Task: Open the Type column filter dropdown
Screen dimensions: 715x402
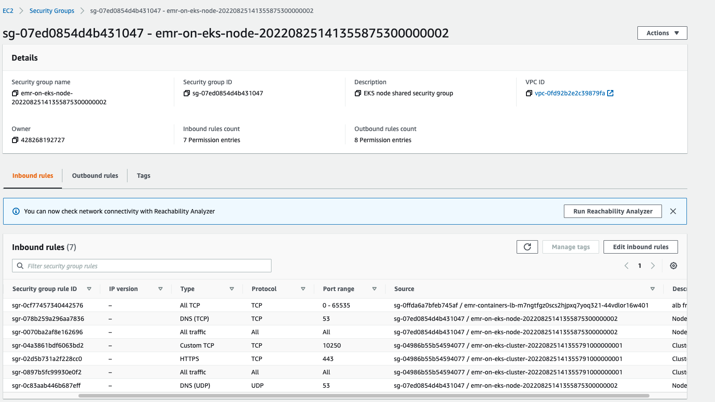Action: pyautogui.click(x=232, y=288)
